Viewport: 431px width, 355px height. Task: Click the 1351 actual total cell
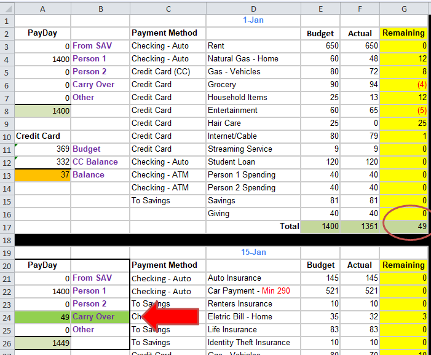click(x=360, y=227)
